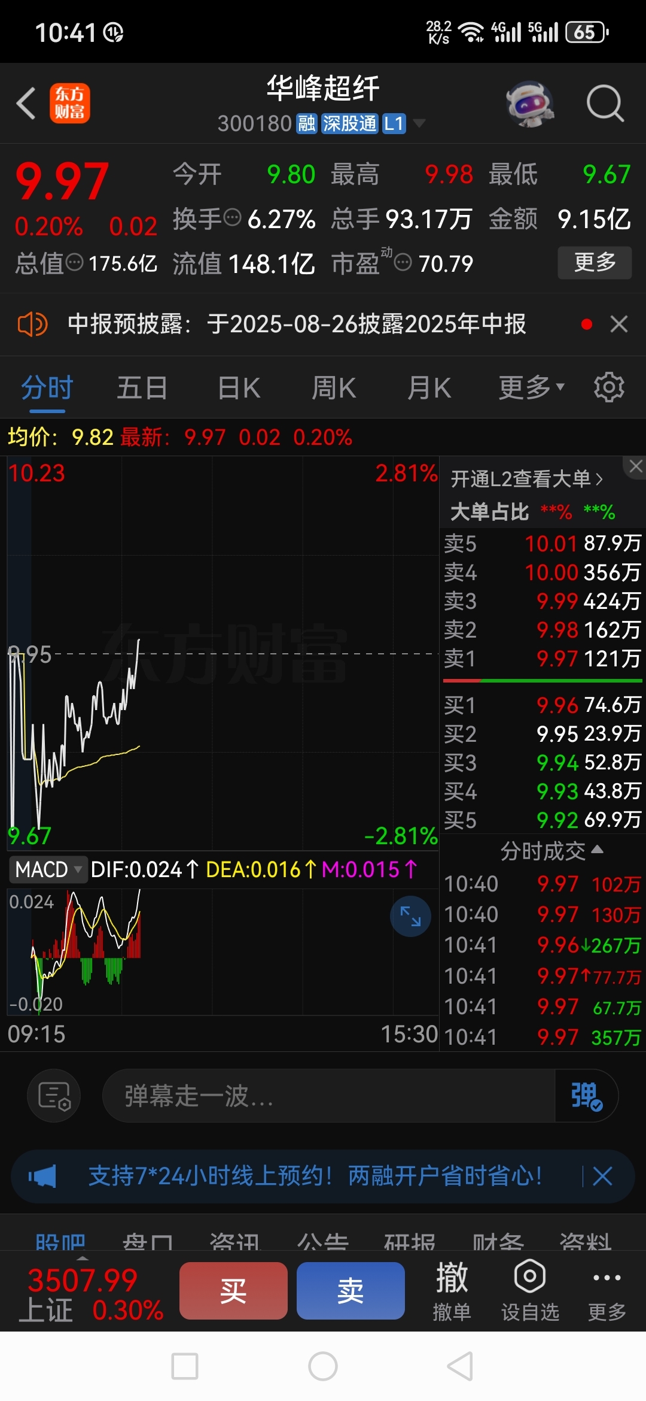Screen dimensions: 646x1401
Task: Select the 10:41 trade of 357万
Action: coord(543,1037)
